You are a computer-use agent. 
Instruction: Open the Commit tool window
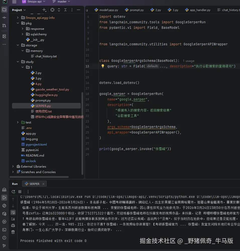(4, 18)
